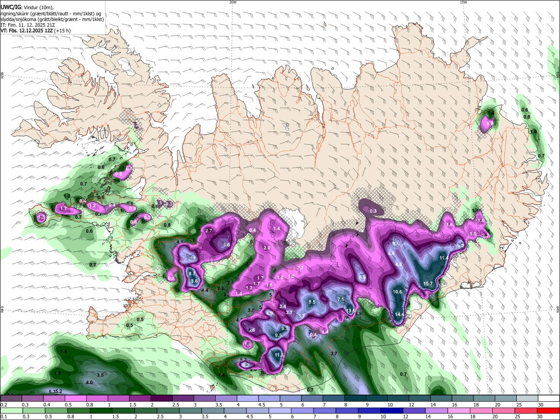
Task: Click the '20W' longitude label
Action: click(x=233, y=2)
